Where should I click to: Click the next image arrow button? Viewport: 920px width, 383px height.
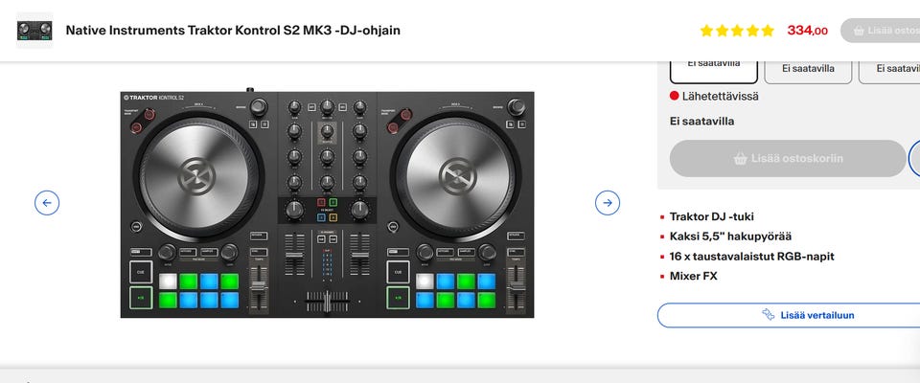608,203
